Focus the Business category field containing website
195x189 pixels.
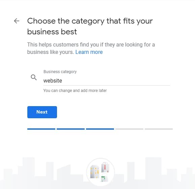pyautogui.click(x=107, y=81)
